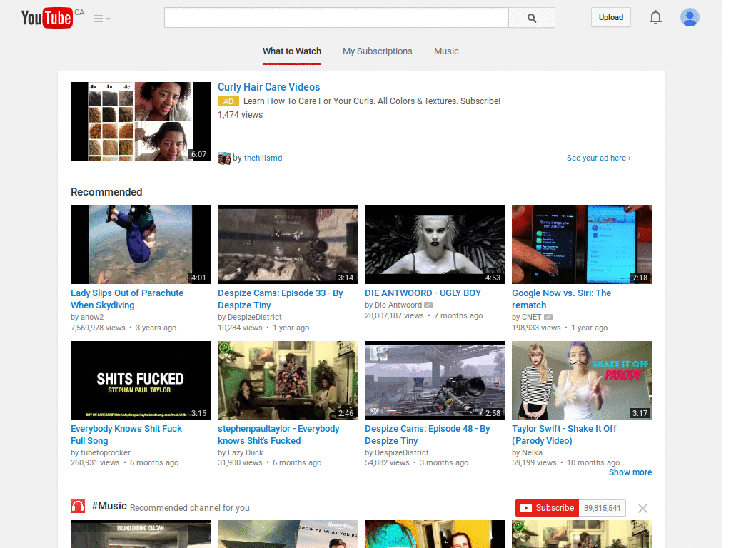Play the Curly Hair Care ad thumbnail
Image resolution: width=731 pixels, height=548 pixels.
(141, 121)
